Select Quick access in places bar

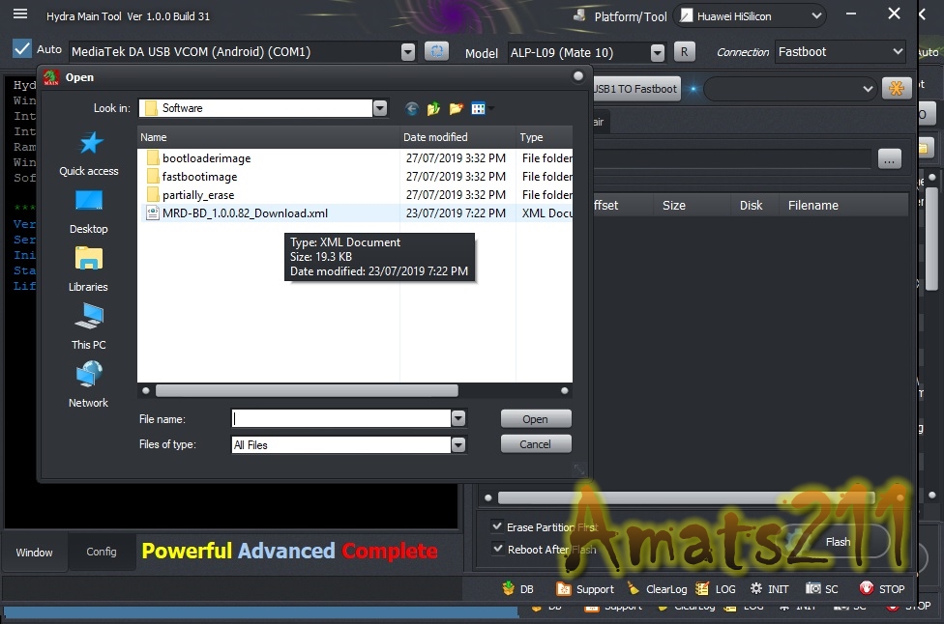(x=89, y=154)
